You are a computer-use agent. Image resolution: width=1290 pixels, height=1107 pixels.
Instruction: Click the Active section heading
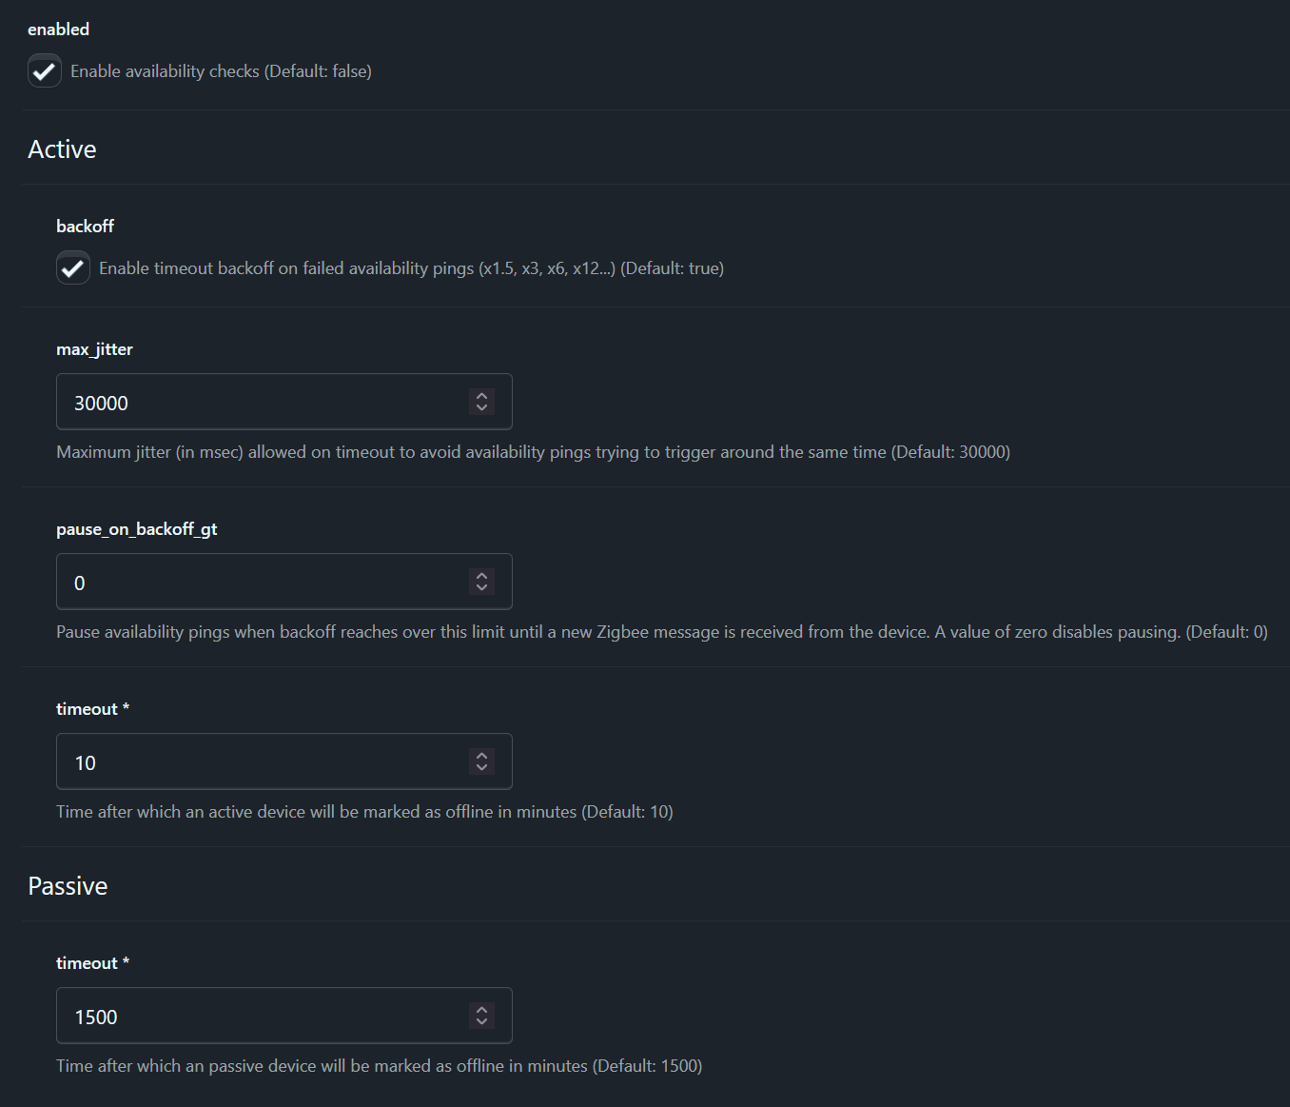click(x=63, y=149)
